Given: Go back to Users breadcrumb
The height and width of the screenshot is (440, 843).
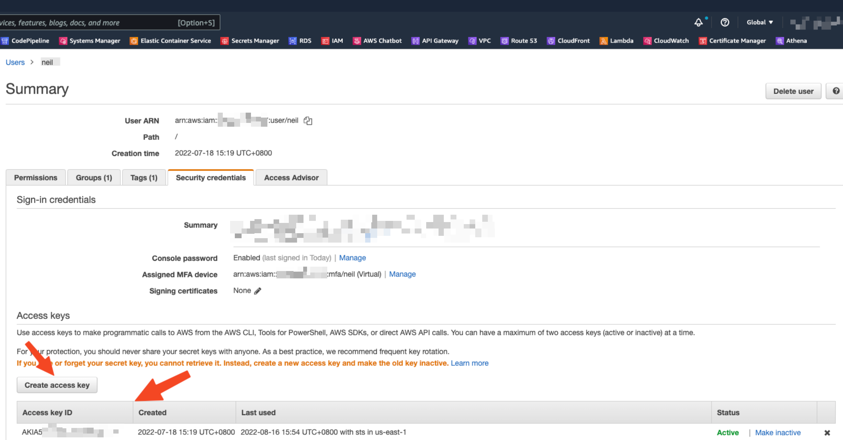Looking at the screenshot, I should [15, 62].
